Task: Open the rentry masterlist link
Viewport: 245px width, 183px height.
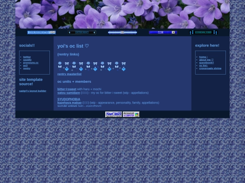Action: point(69,74)
